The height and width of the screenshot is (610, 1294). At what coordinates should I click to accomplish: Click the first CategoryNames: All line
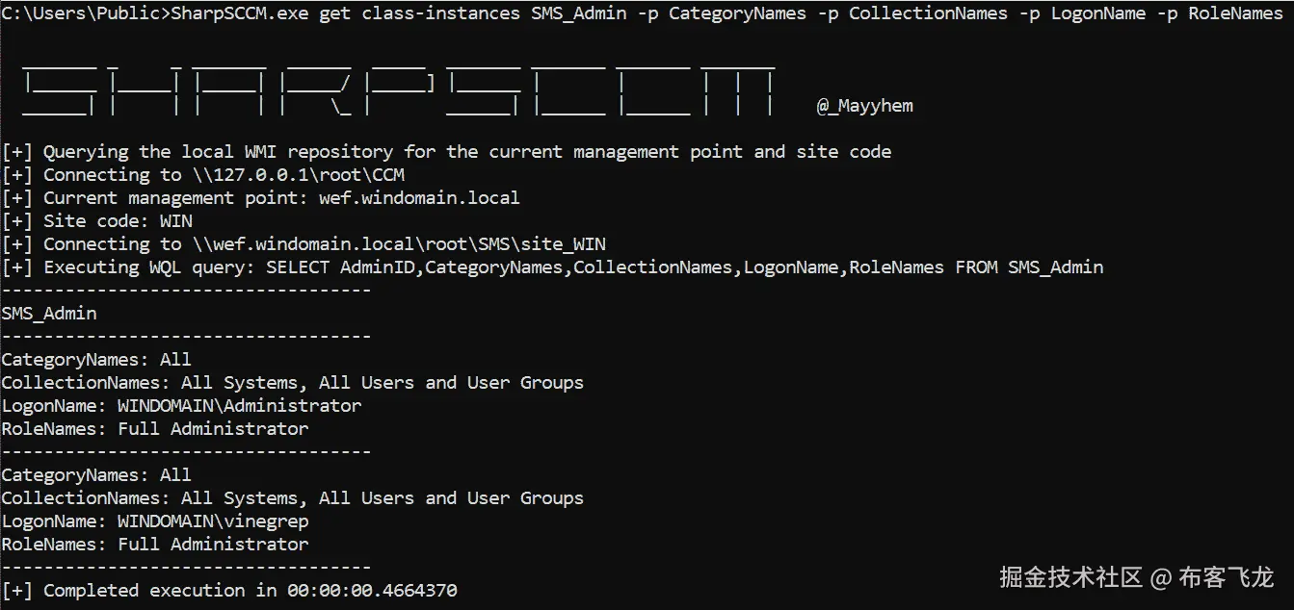click(x=96, y=360)
